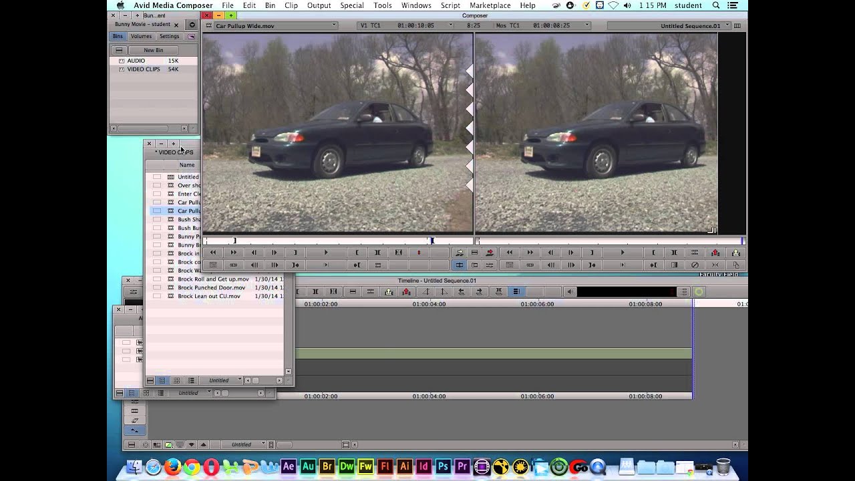Click the red Lift button in timeline toolbar

[x=406, y=292]
